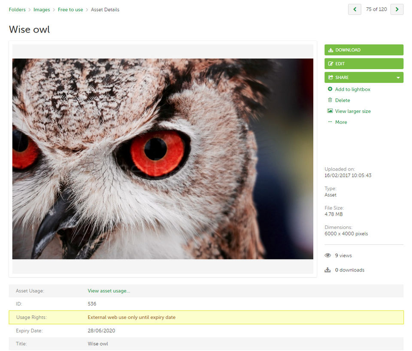This screenshot has width=412, height=351.
Task: Click the Asset Details breadcrumb text
Action: pos(105,9)
